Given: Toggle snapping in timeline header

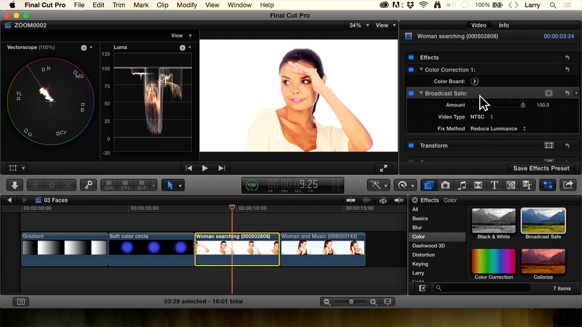Looking at the screenshot, I should pos(399,200).
